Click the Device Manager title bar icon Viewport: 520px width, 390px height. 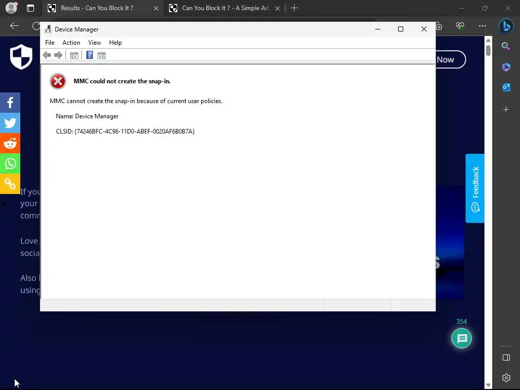pos(48,29)
